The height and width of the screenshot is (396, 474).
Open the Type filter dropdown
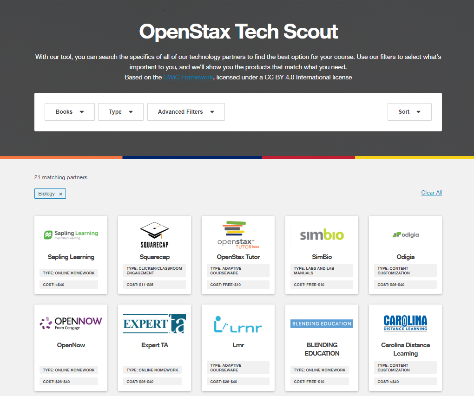(121, 112)
